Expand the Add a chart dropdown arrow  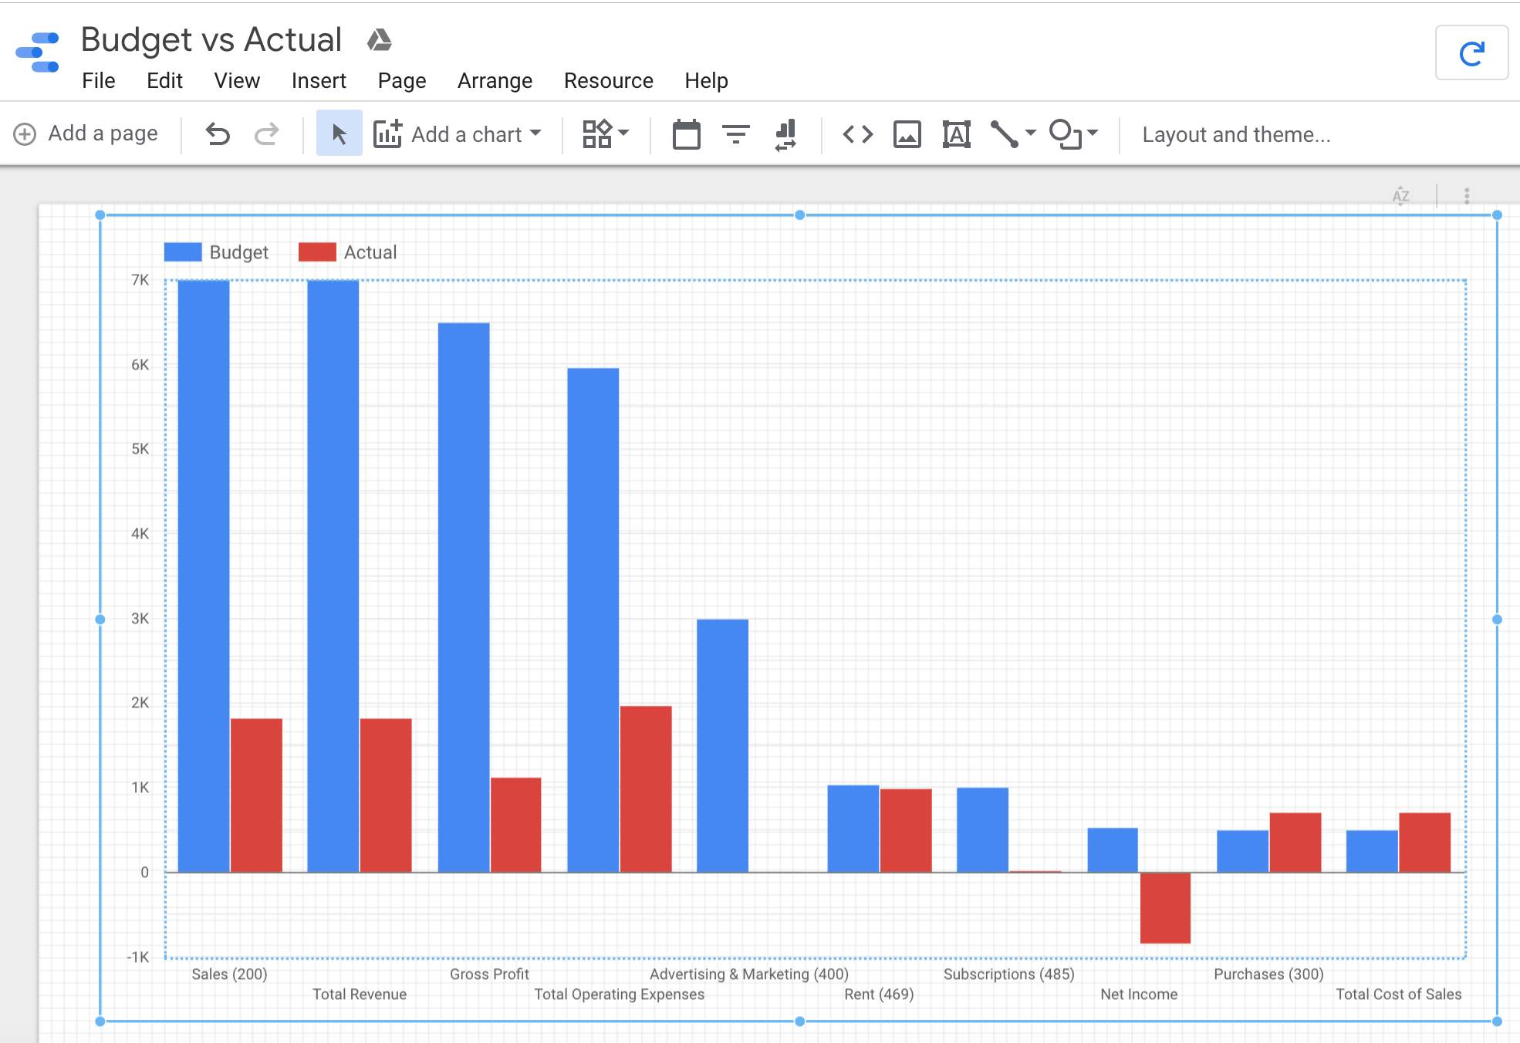pyautogui.click(x=535, y=133)
